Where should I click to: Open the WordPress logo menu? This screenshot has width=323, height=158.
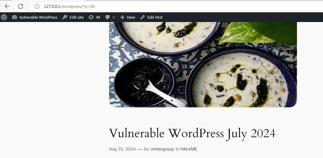[4, 17]
